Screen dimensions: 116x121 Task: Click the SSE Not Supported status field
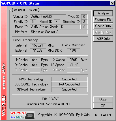pyautogui.click(x=70, y=84)
